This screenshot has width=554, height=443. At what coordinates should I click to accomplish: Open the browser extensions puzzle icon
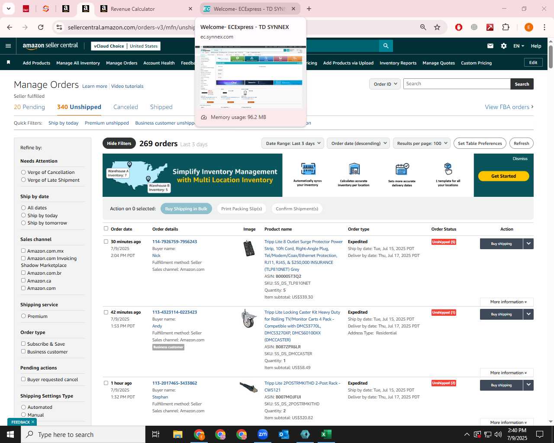point(506,27)
